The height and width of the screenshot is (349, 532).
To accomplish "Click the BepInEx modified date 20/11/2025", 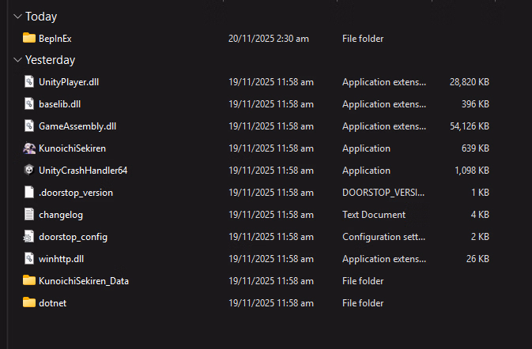I will pyautogui.click(x=268, y=38).
